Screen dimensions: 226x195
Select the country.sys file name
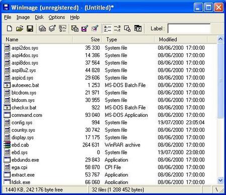pos(23,130)
